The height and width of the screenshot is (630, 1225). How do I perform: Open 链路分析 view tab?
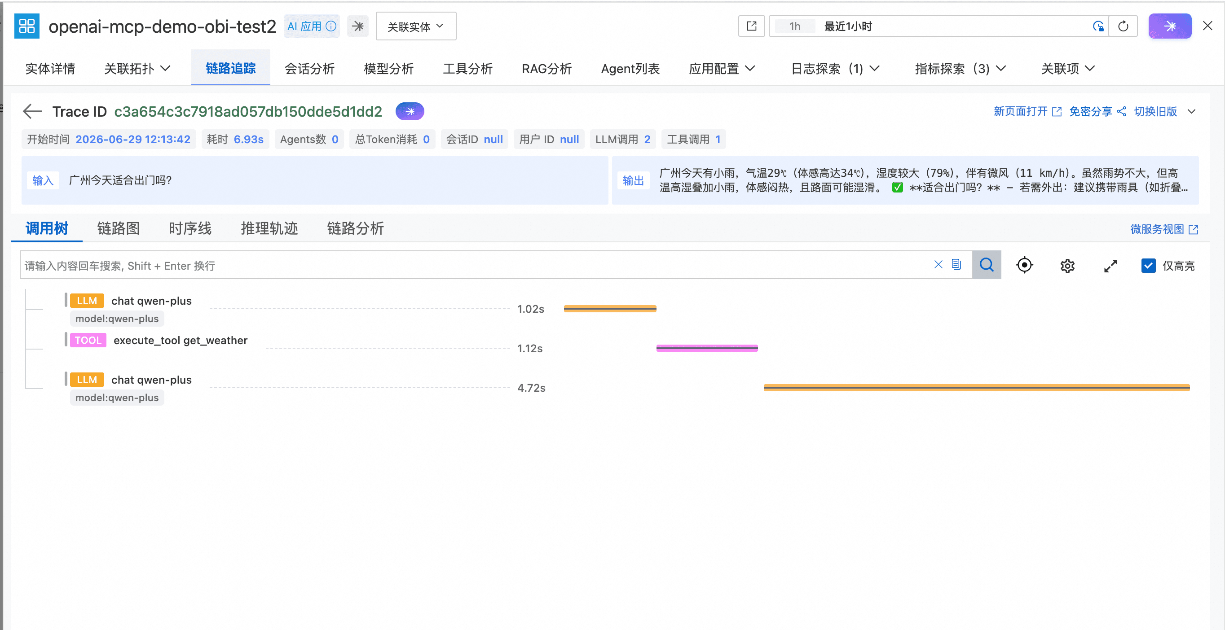355,228
